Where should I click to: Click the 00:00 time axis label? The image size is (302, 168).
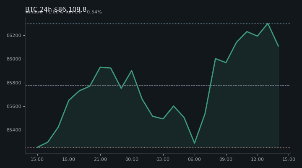click(132, 159)
